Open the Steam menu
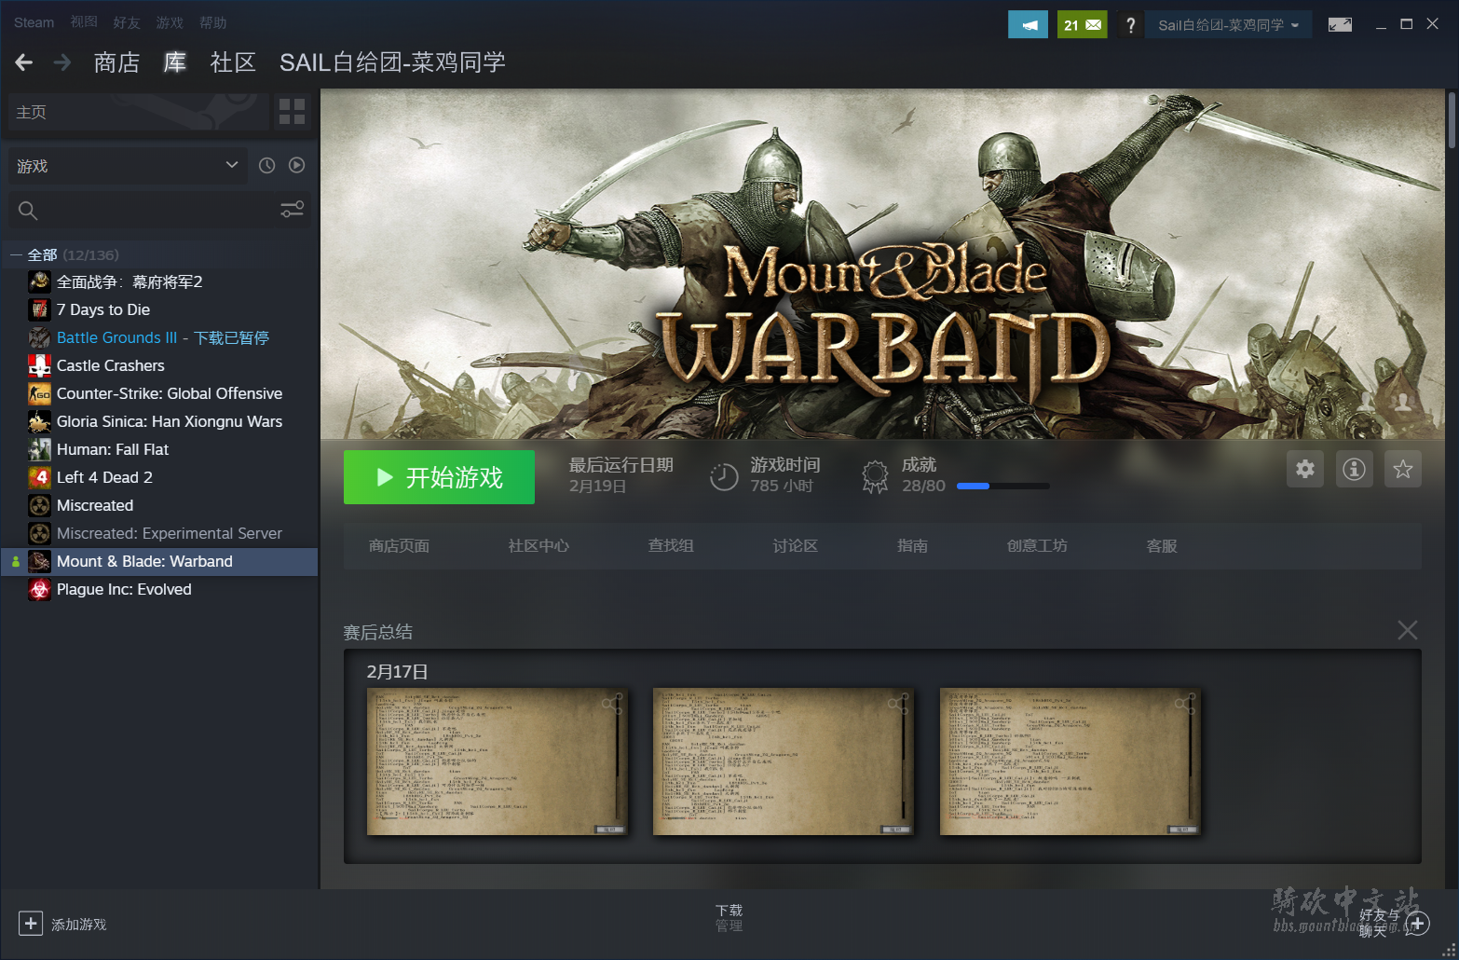1459x960 pixels. [x=34, y=22]
